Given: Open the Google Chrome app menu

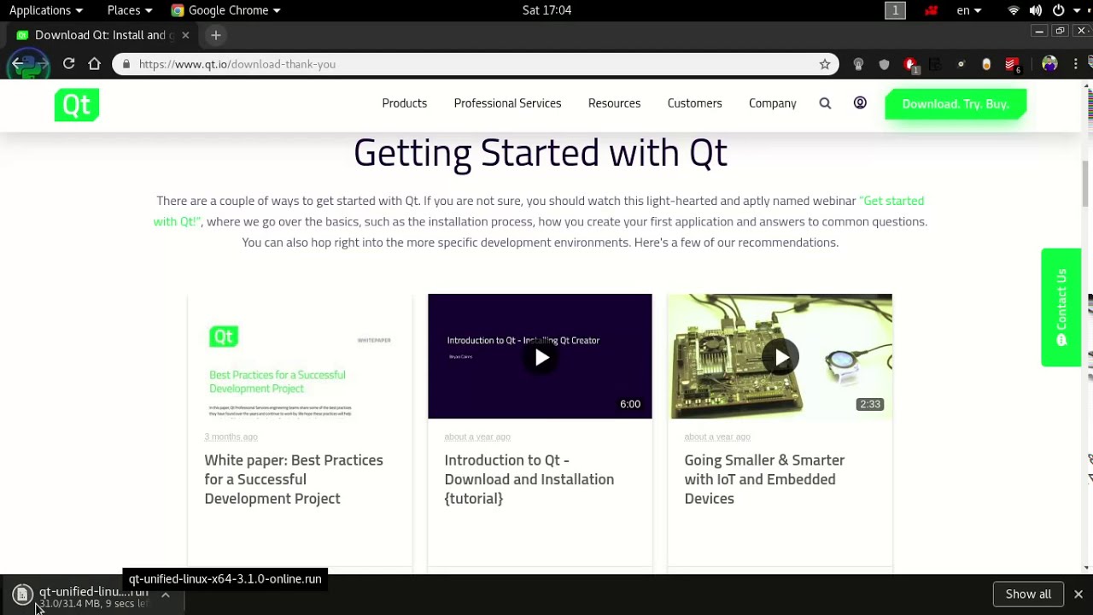Looking at the screenshot, I should pos(225,10).
